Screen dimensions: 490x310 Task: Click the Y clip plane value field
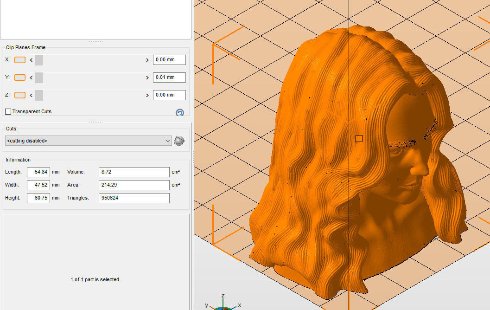[169, 77]
